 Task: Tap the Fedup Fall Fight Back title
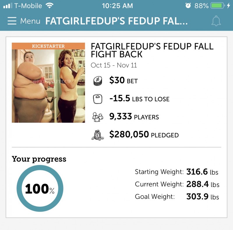152,50
